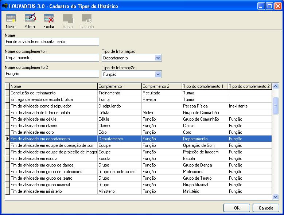
Task: Click the Professores cell in Tipo do complemento 1
Action: click(x=205, y=172)
